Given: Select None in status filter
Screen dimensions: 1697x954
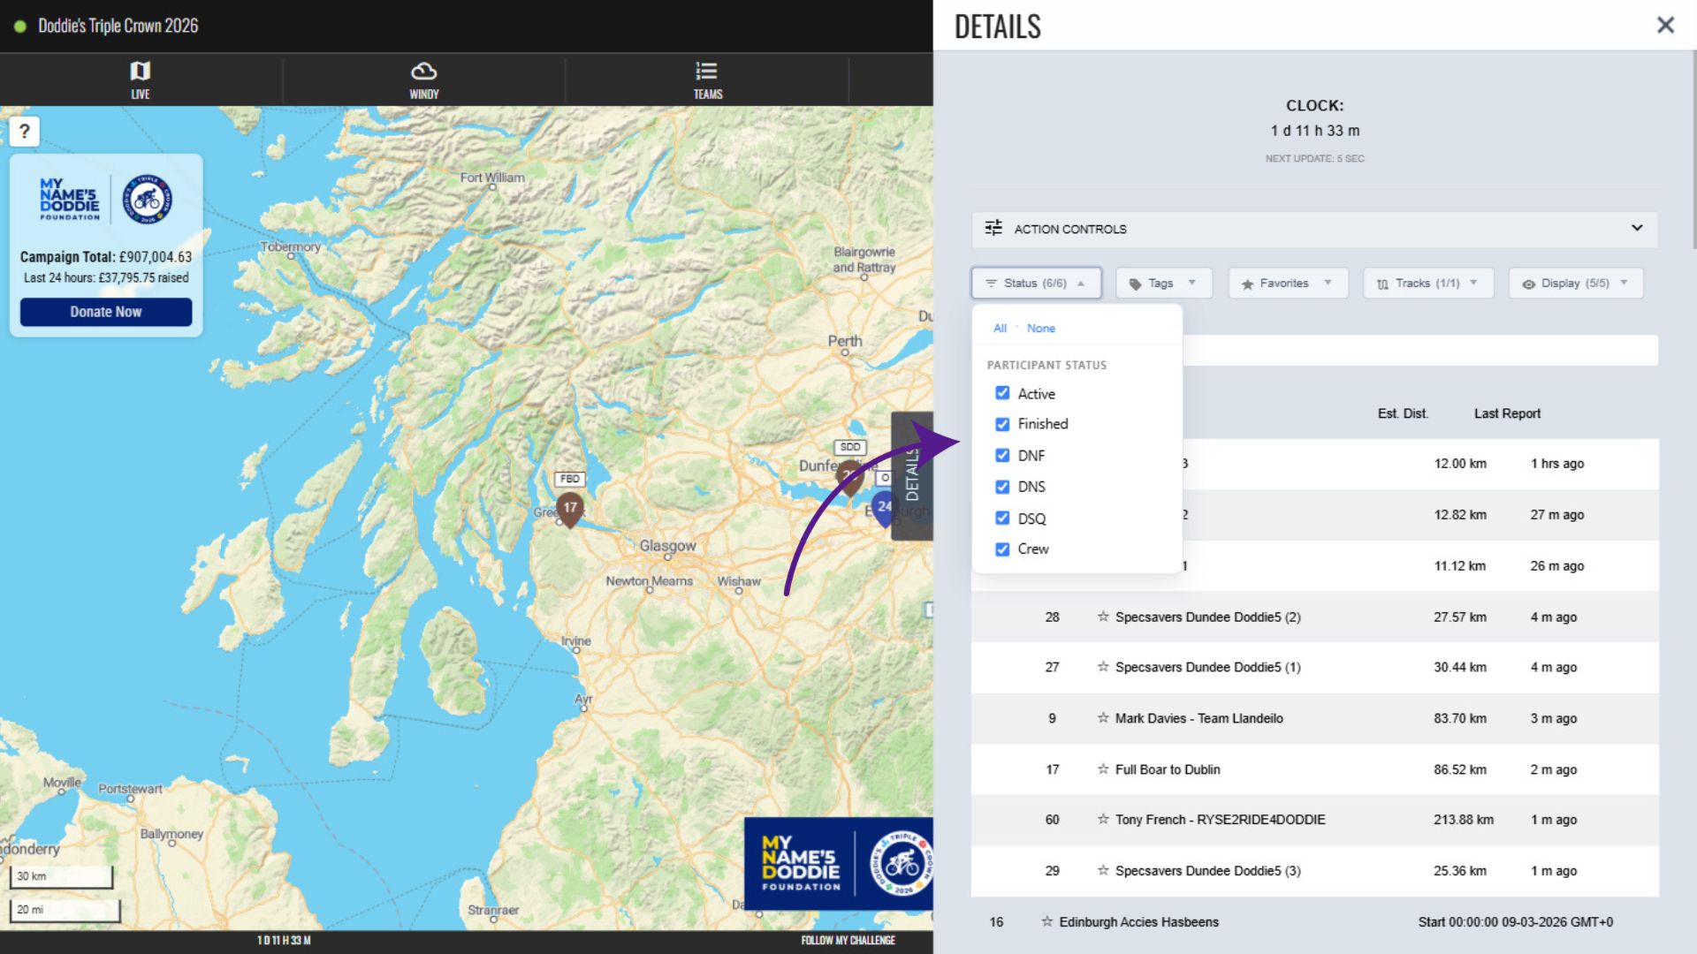Looking at the screenshot, I should pos(1040,329).
